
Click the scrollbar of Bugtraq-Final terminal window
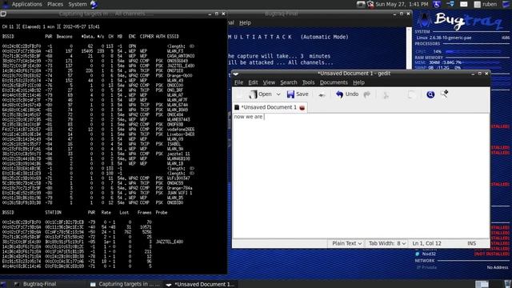pyautogui.click(x=409, y=48)
